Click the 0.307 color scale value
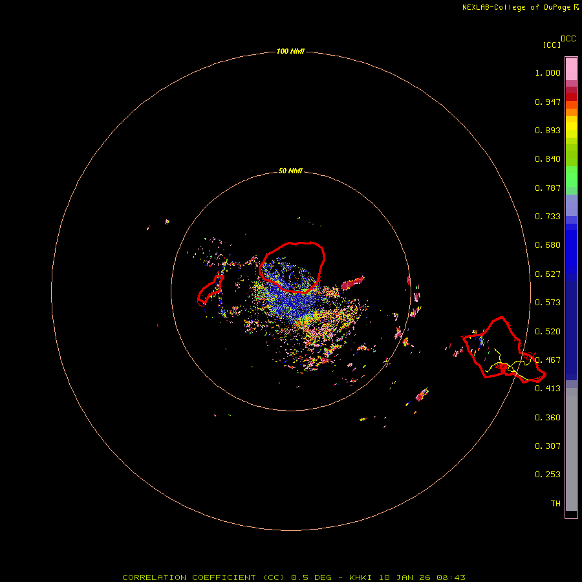 coord(548,446)
